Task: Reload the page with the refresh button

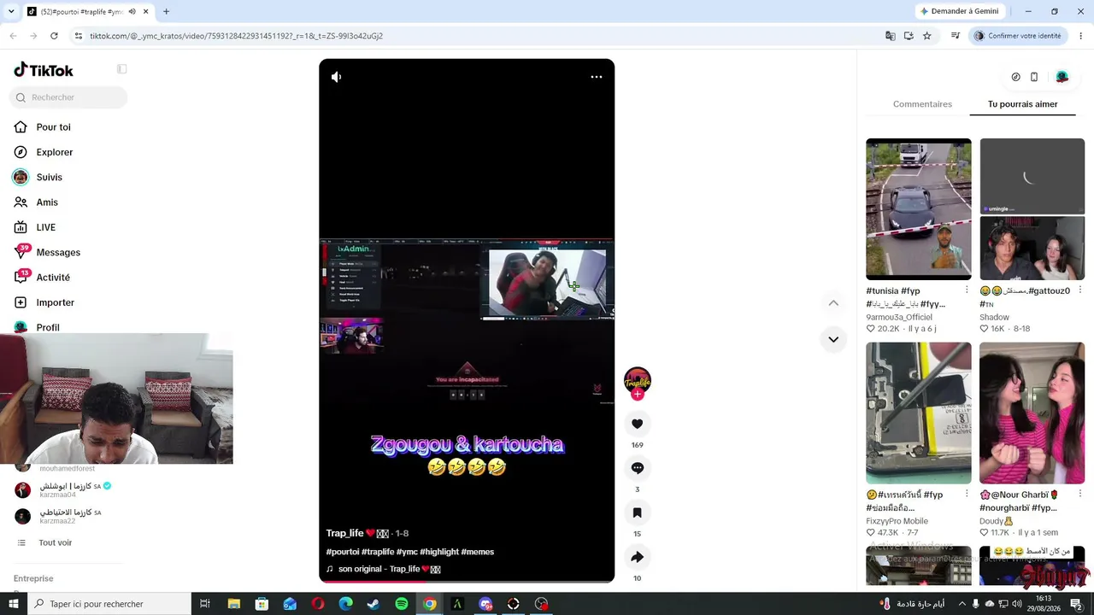Action: coord(54,36)
